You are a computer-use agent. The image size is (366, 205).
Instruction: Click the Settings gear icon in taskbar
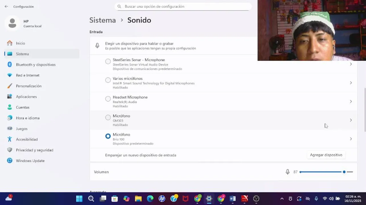209,199
